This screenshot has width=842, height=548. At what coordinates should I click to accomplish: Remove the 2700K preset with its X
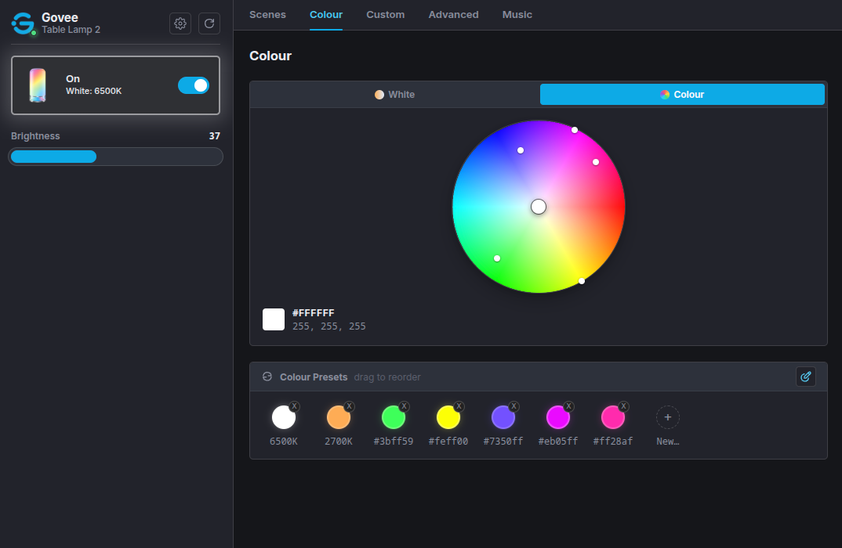[349, 406]
